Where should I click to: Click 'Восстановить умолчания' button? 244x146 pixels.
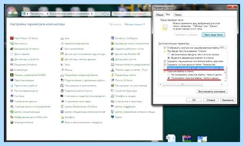pos(212,92)
